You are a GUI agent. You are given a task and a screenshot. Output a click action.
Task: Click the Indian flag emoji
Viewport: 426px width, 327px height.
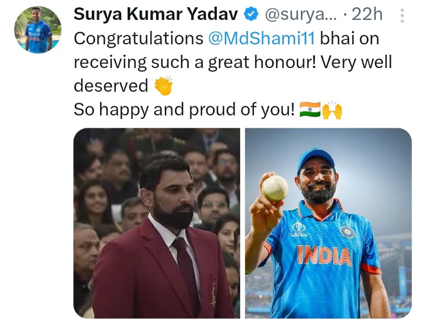pos(310,110)
